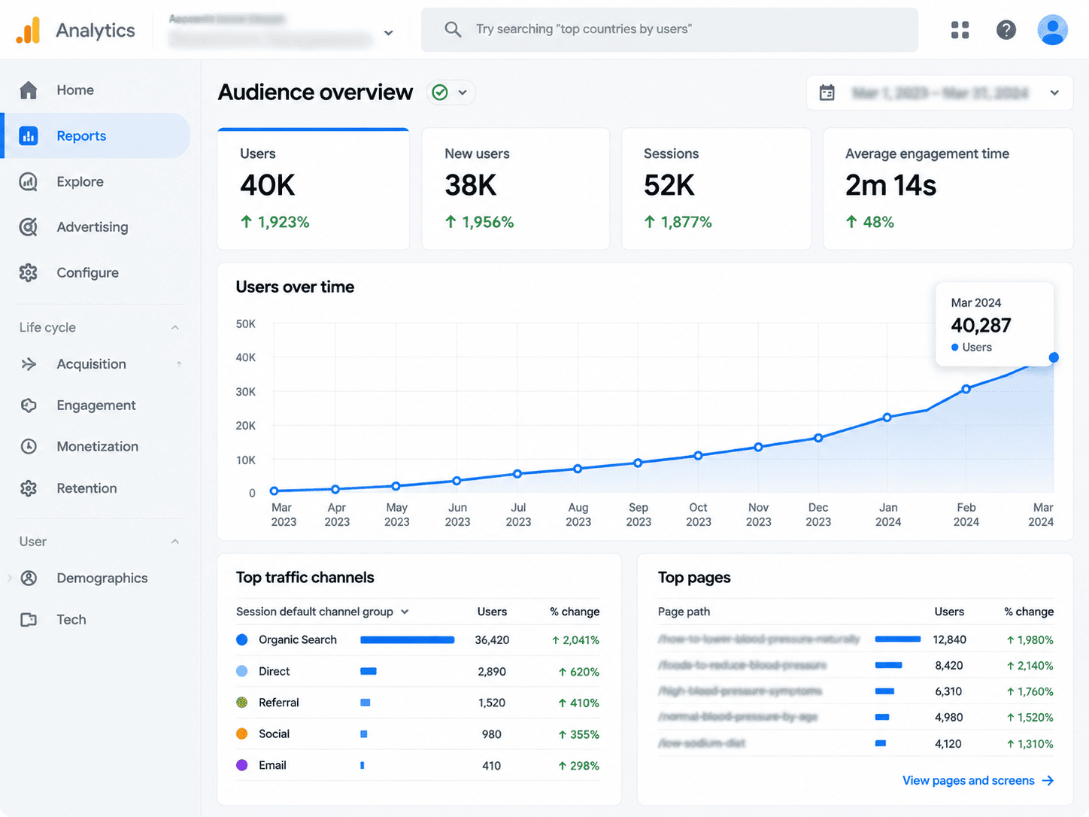The height and width of the screenshot is (817, 1089).
Task: Click the Users over time title
Action: [295, 287]
